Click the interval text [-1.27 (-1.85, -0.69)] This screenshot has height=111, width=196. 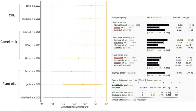158,50
